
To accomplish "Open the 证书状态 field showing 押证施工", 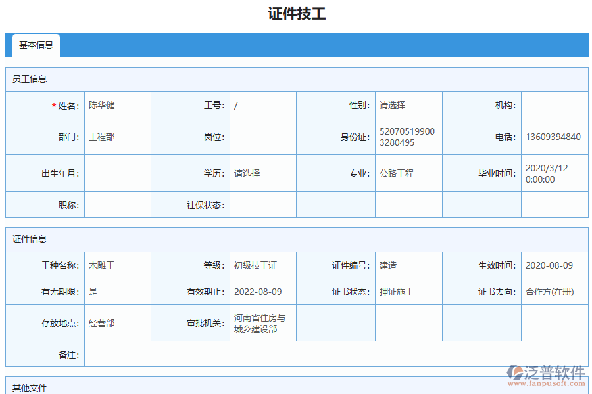I will point(408,292).
